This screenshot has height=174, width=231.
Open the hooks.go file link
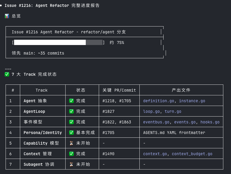[210, 122]
